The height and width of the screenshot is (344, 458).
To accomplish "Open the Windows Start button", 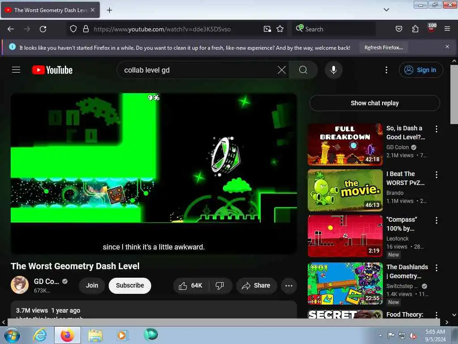I will click(12, 335).
